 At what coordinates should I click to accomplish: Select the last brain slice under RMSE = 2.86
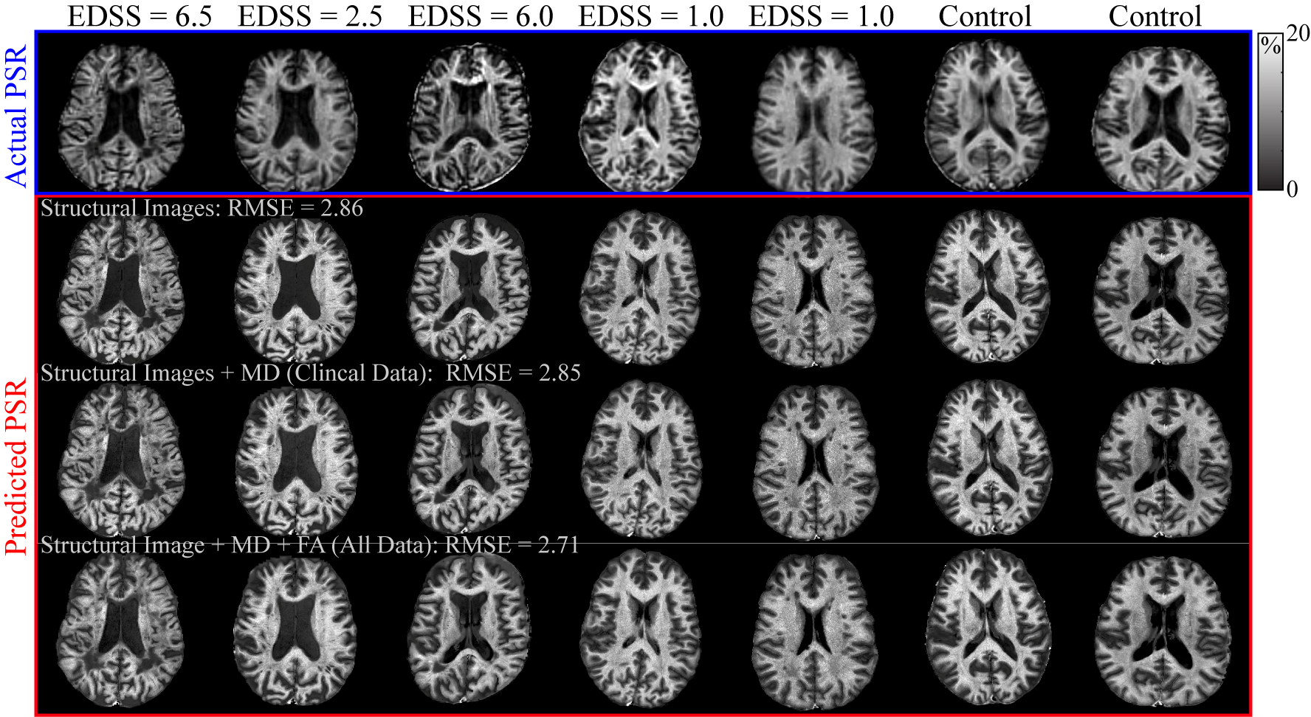point(1161,291)
